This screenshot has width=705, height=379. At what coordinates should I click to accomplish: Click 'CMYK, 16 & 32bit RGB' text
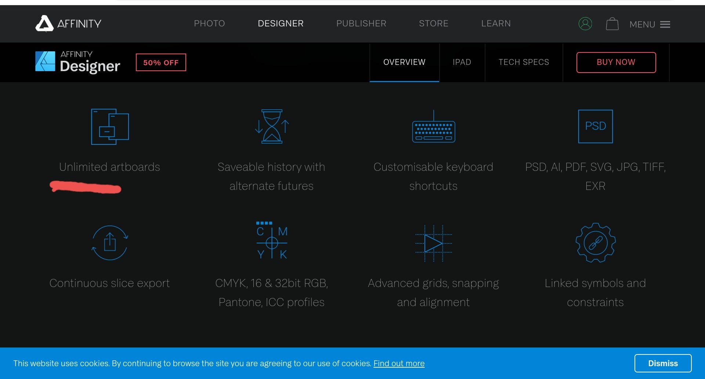tap(272, 283)
